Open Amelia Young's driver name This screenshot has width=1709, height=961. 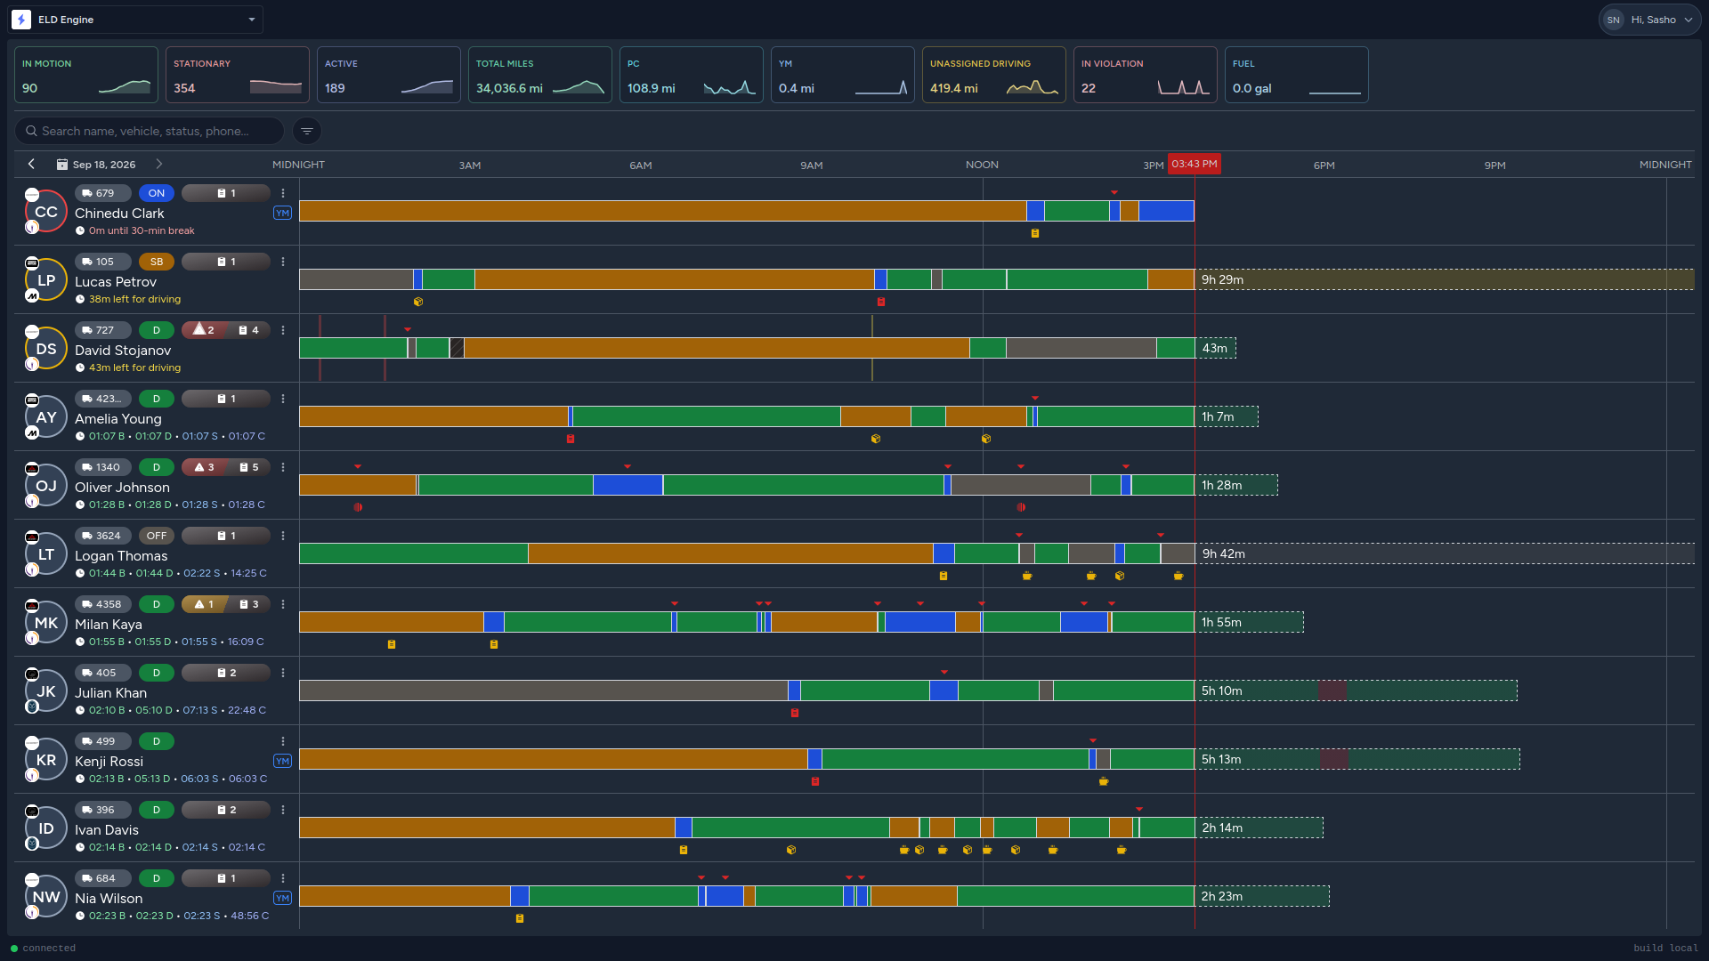[118, 419]
